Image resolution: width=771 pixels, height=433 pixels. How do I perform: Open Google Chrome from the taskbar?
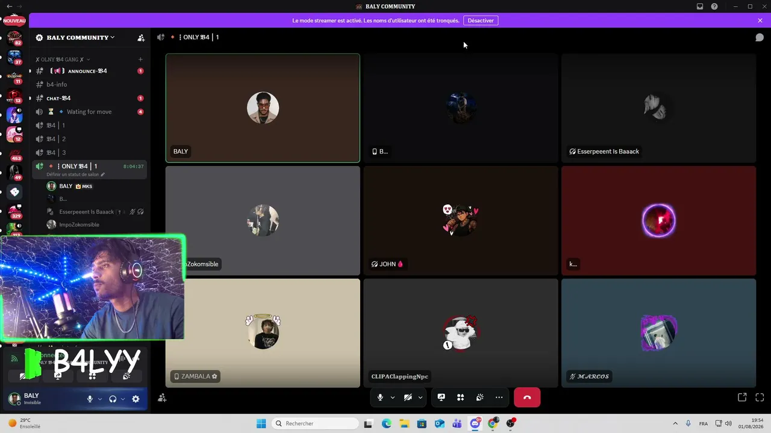tap(493, 423)
